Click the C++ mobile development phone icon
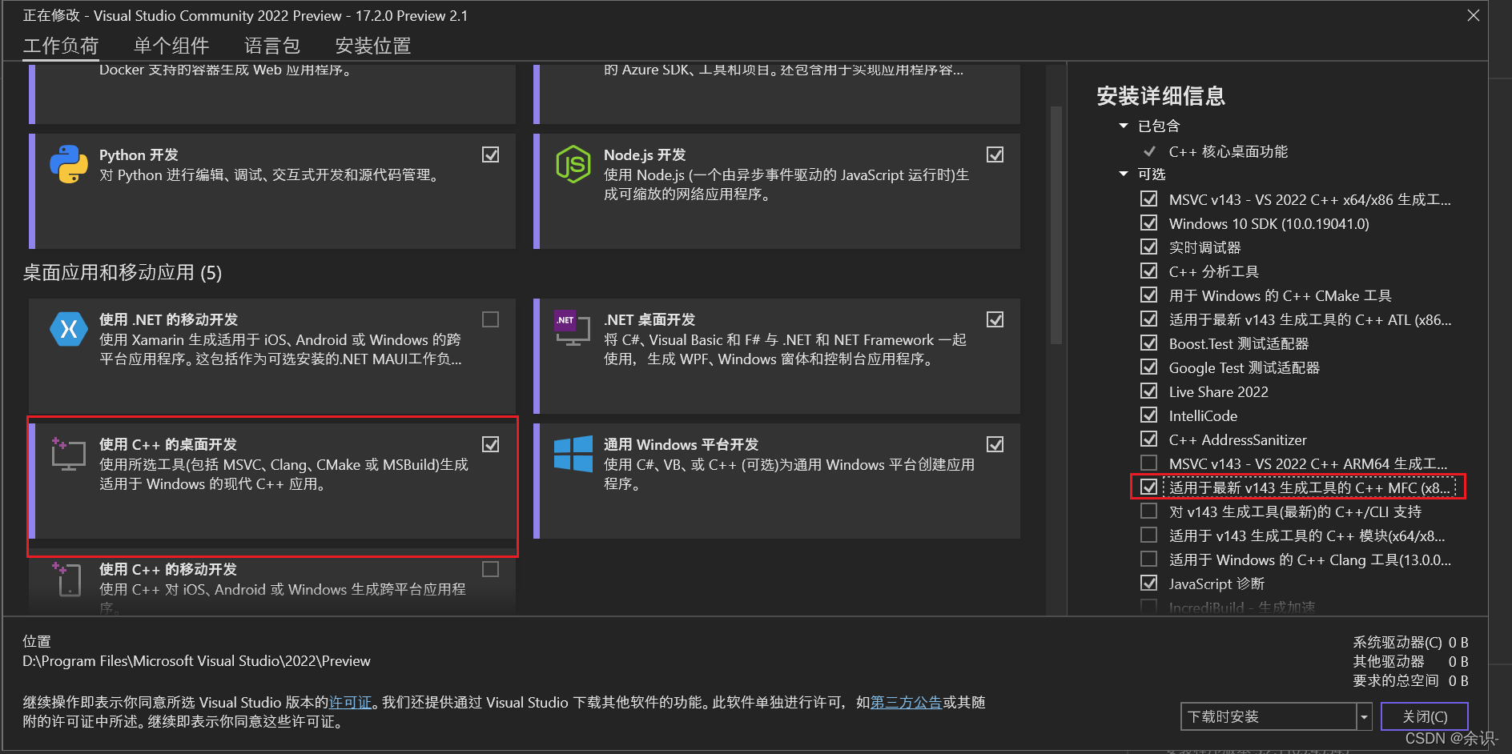Image resolution: width=1512 pixels, height=754 pixels. 68,579
